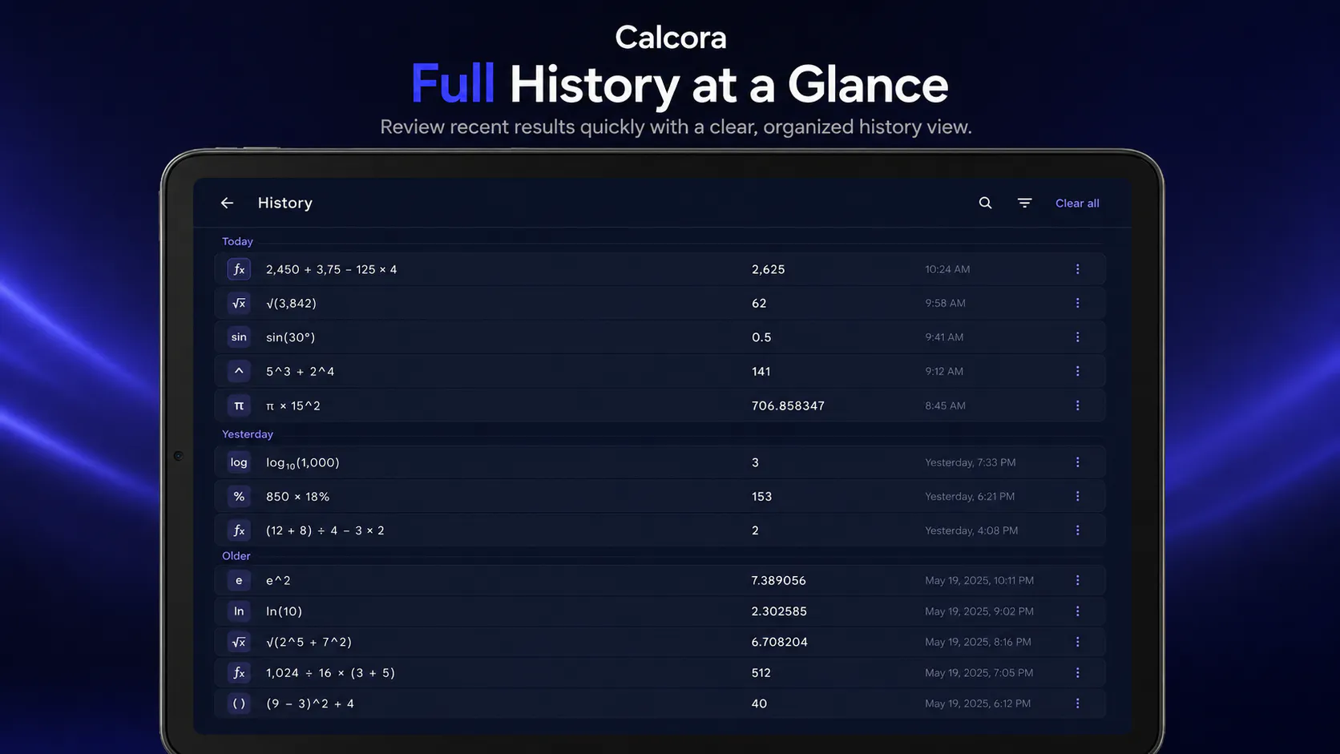Click the result 153

[762, 496]
